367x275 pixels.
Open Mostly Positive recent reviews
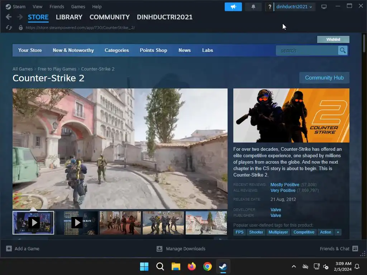[x=285, y=184]
